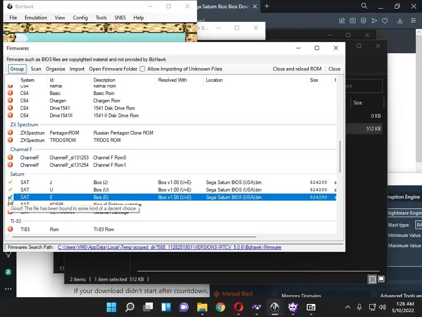Screen dimensions: 422x317
Task: Toggle the Group button in Firmwares toolbar
Action: (17, 69)
